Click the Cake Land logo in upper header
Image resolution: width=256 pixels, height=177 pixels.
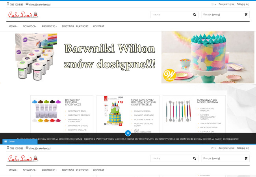[23, 15]
